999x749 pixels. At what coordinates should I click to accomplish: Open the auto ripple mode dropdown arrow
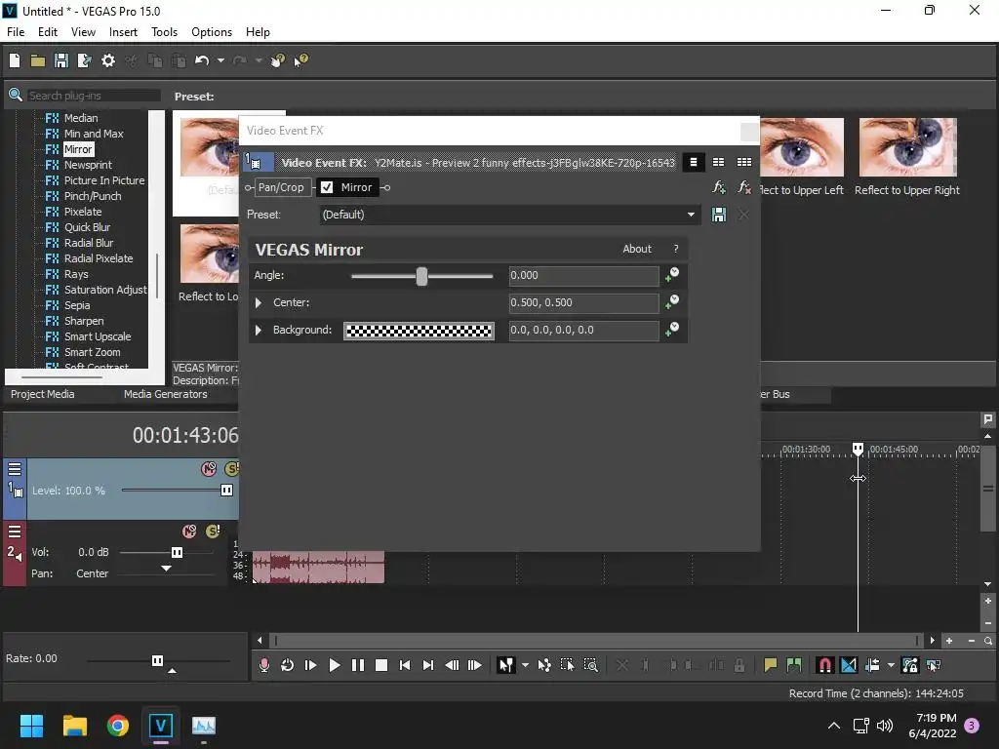coord(891,665)
